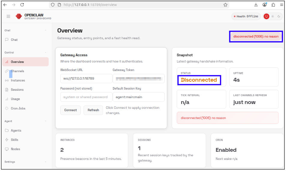Click the Password (not stored) field
This screenshot has width=286, height=171.
point(86,97)
